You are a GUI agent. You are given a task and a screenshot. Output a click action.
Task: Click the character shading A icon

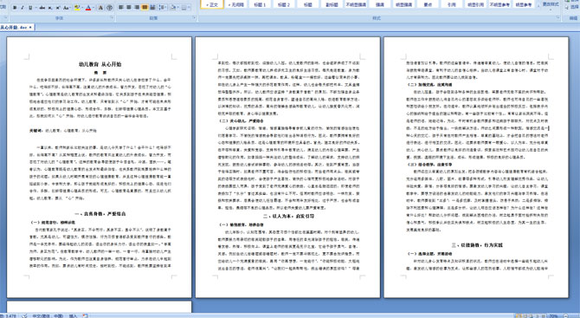(100, 8)
